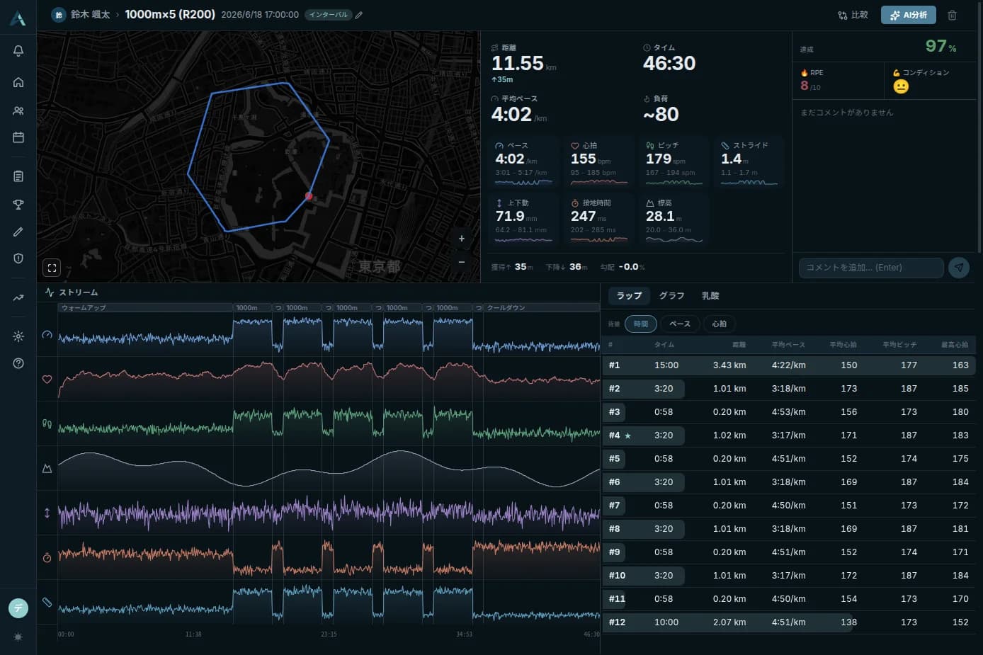Image resolution: width=983 pixels, height=655 pixels.
Task: Send comment with paper plane icon
Action: tap(958, 268)
